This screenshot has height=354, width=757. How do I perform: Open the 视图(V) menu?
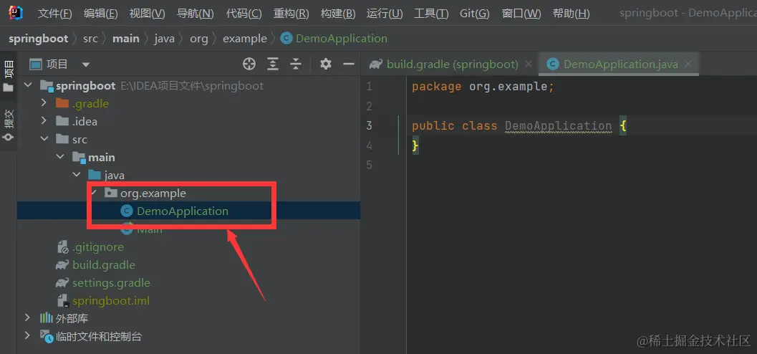pos(148,14)
